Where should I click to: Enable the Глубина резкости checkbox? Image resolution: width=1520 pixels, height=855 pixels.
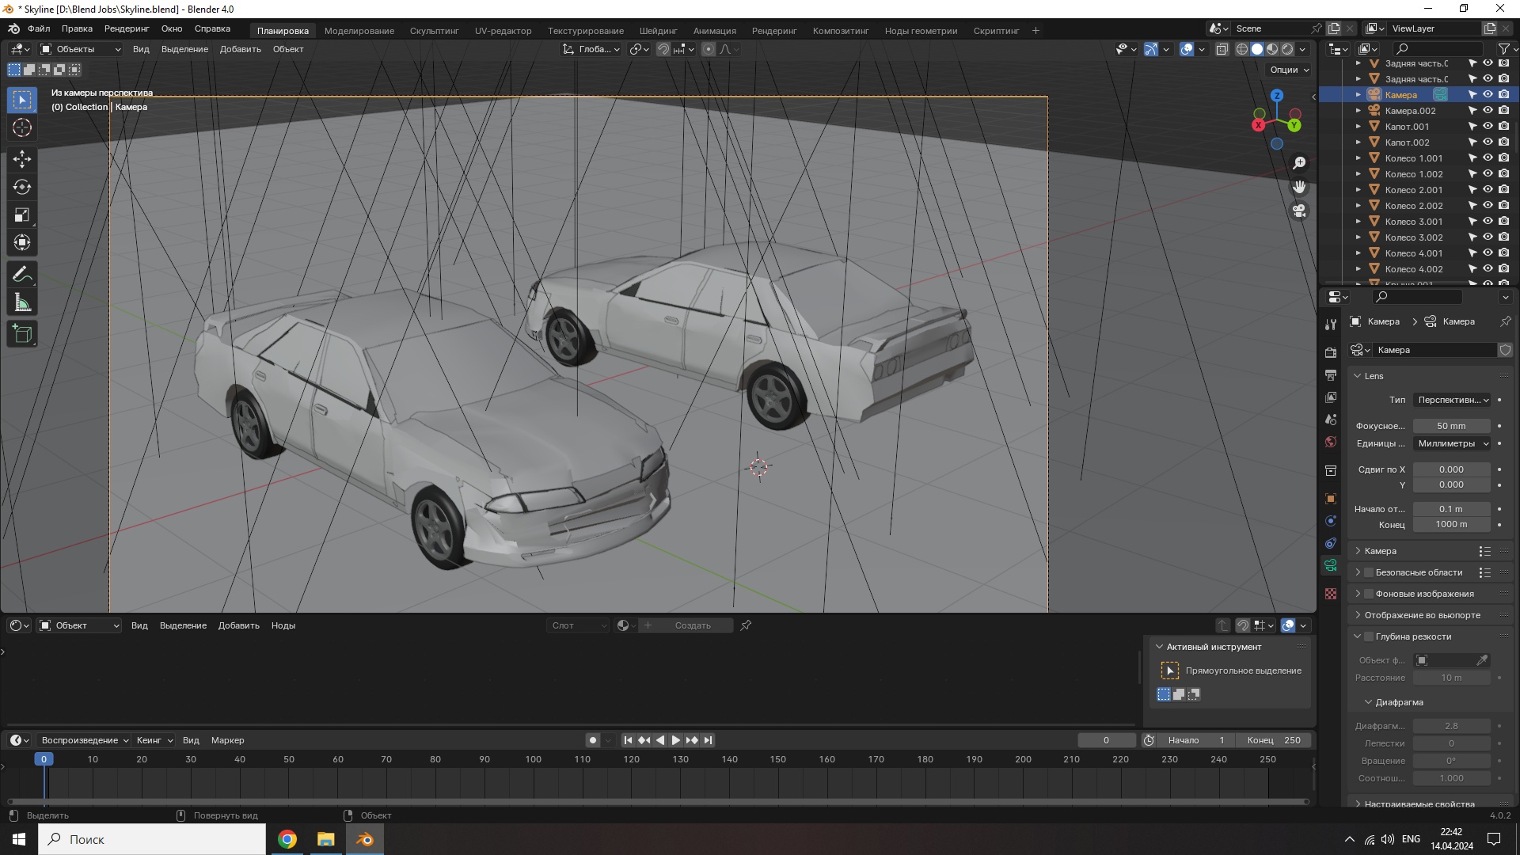point(1369,636)
